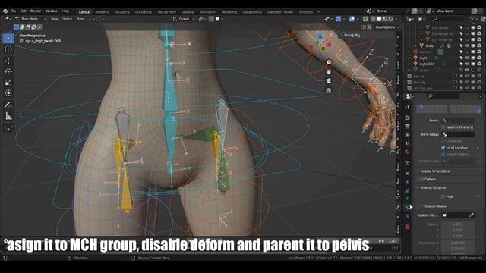
Task: Open the viewport Select menu
Action: [68, 19]
